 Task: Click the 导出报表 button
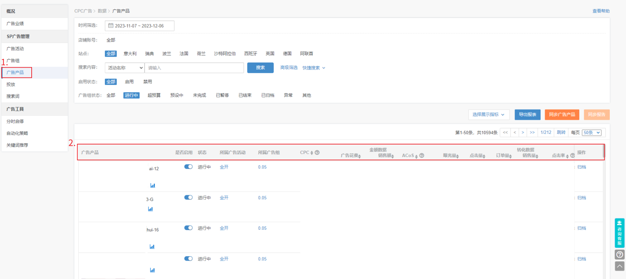tap(527, 115)
